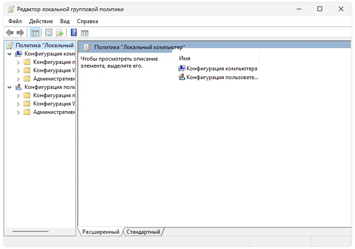Open the Справка menu
Screen dimensions: 355x249
click(x=87, y=21)
